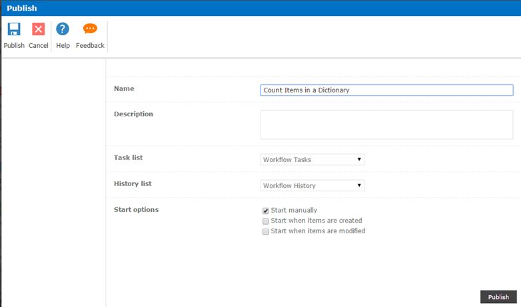Screen dimensions: 521x307
Task: Click the Start options field label
Action: click(136, 209)
